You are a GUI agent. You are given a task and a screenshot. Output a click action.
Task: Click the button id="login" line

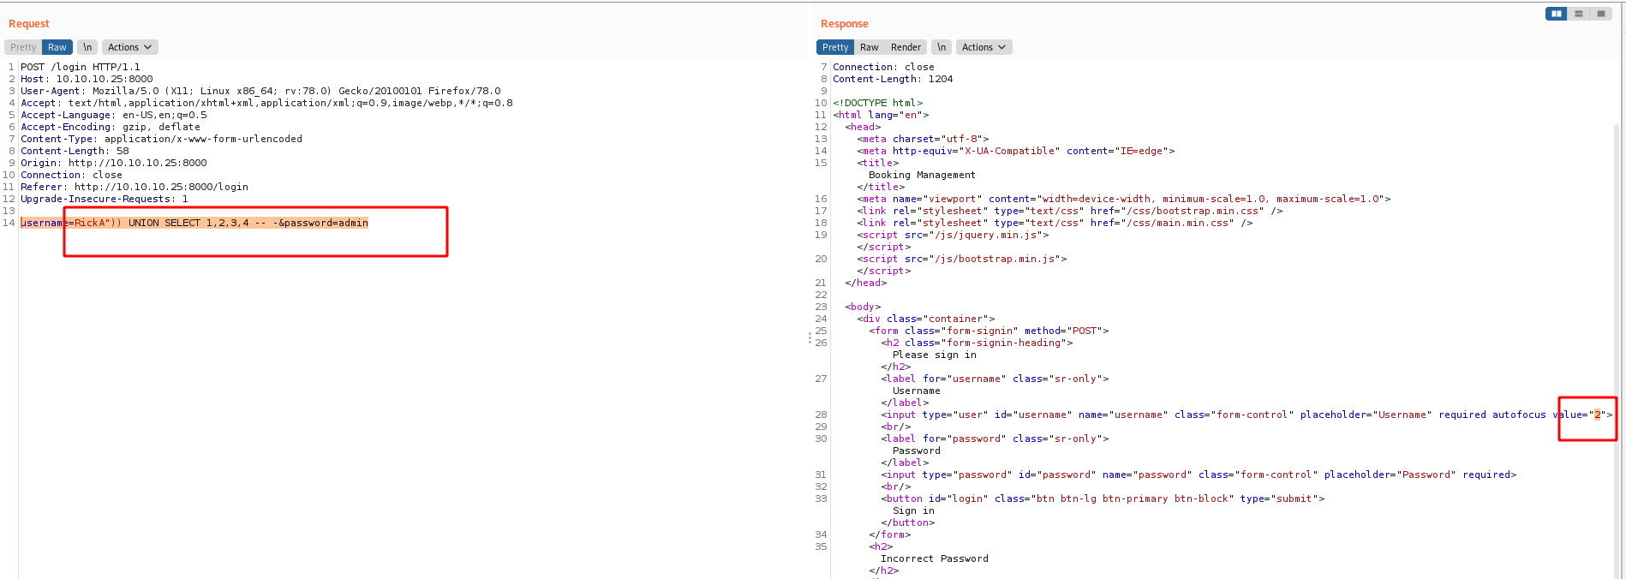[x=1103, y=498]
